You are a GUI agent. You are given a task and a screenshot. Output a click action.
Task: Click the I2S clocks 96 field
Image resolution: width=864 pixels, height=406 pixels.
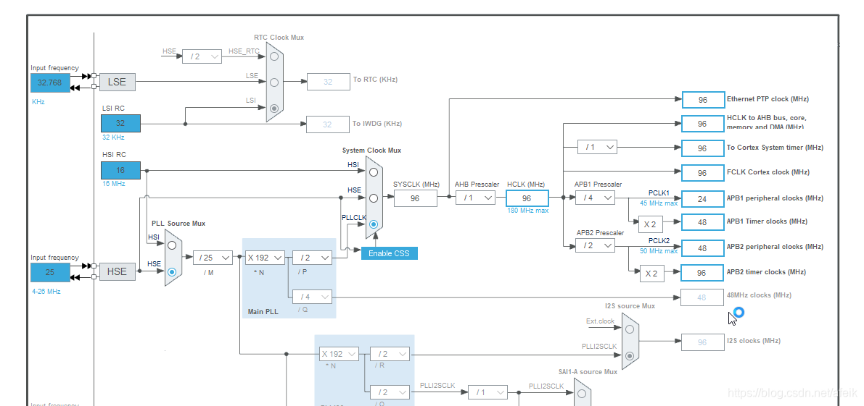pos(702,342)
